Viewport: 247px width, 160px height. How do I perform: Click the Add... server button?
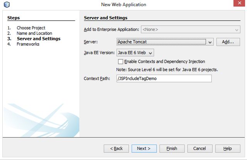[228, 42]
